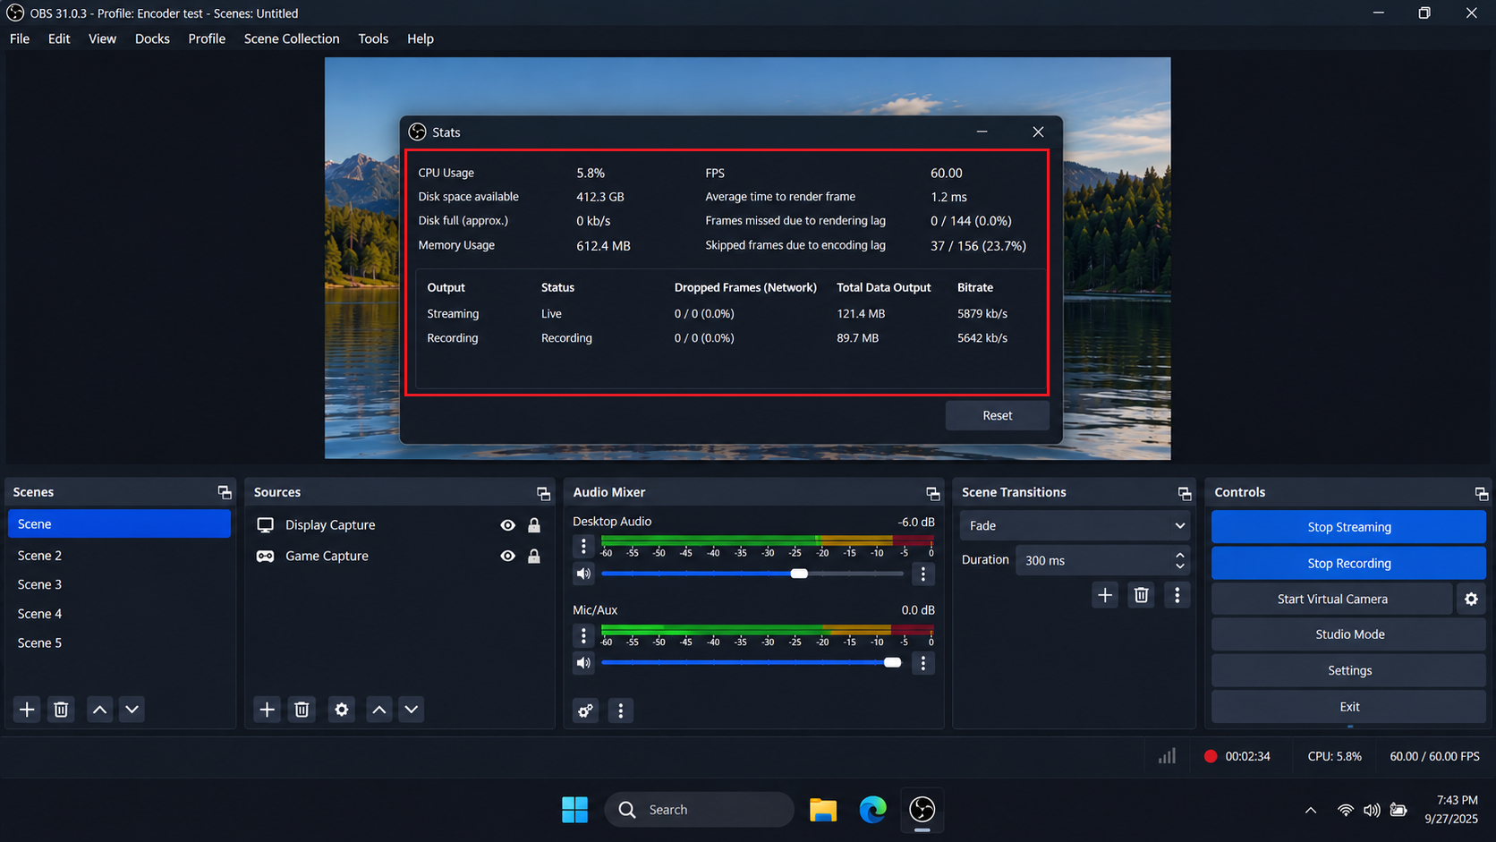
Task: Open the Profile menu
Action: tap(207, 38)
